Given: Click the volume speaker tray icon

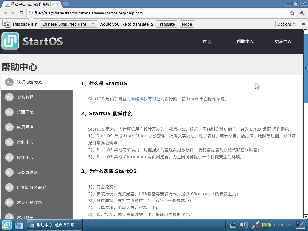Looking at the screenshot, I should tap(244, 225).
